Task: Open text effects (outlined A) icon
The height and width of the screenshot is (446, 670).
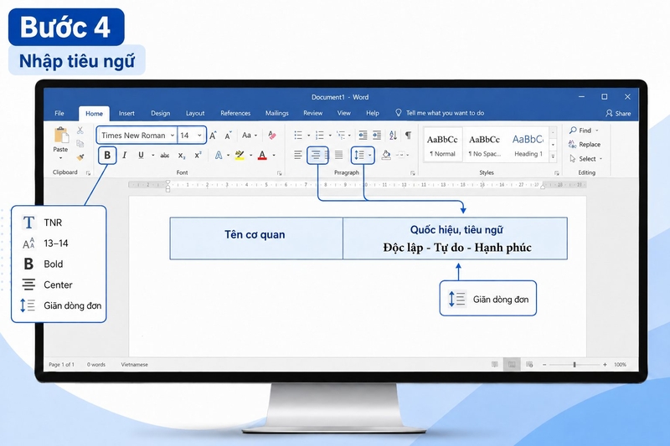Action: [x=219, y=155]
